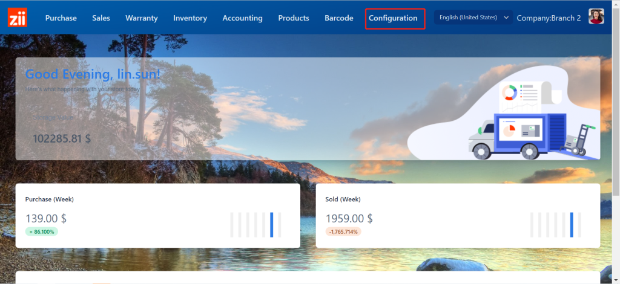Viewport: 620px width, 284px height.
Task: Click the 102285.81 $ closing value
Action: click(x=62, y=138)
